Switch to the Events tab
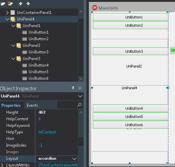This screenshot has height=167, width=175. click(32, 105)
